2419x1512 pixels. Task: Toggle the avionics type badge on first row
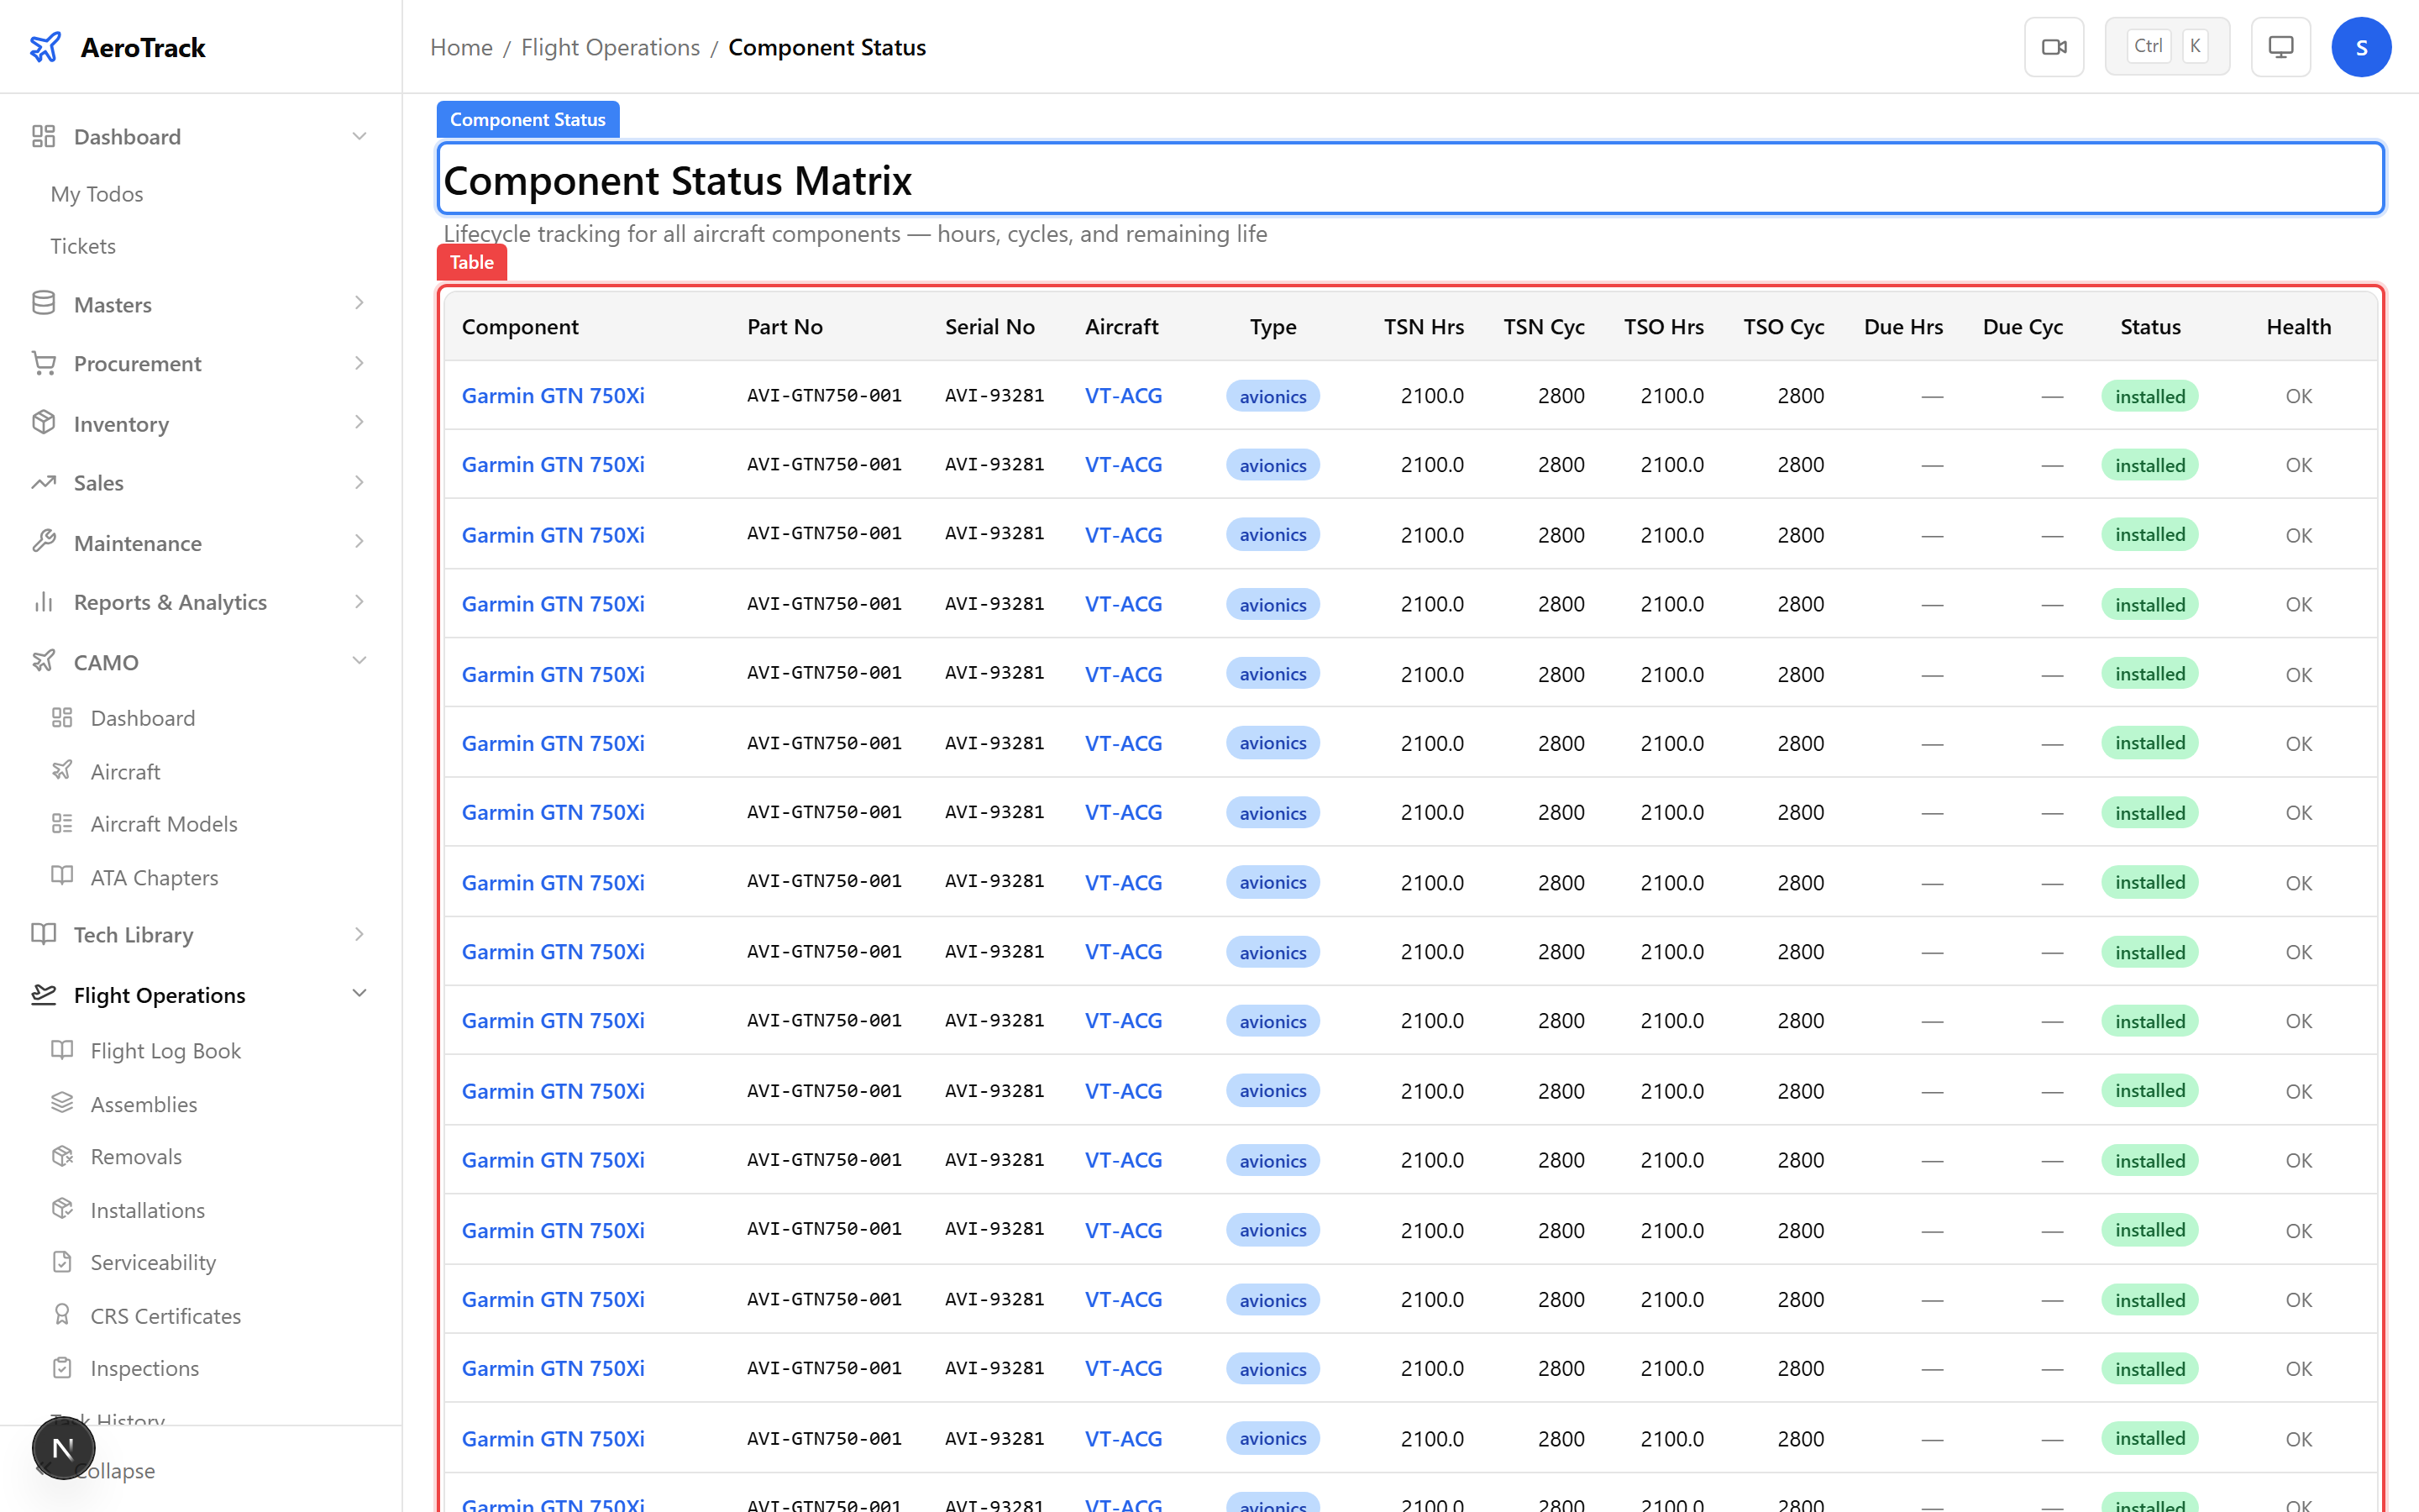[1272, 396]
